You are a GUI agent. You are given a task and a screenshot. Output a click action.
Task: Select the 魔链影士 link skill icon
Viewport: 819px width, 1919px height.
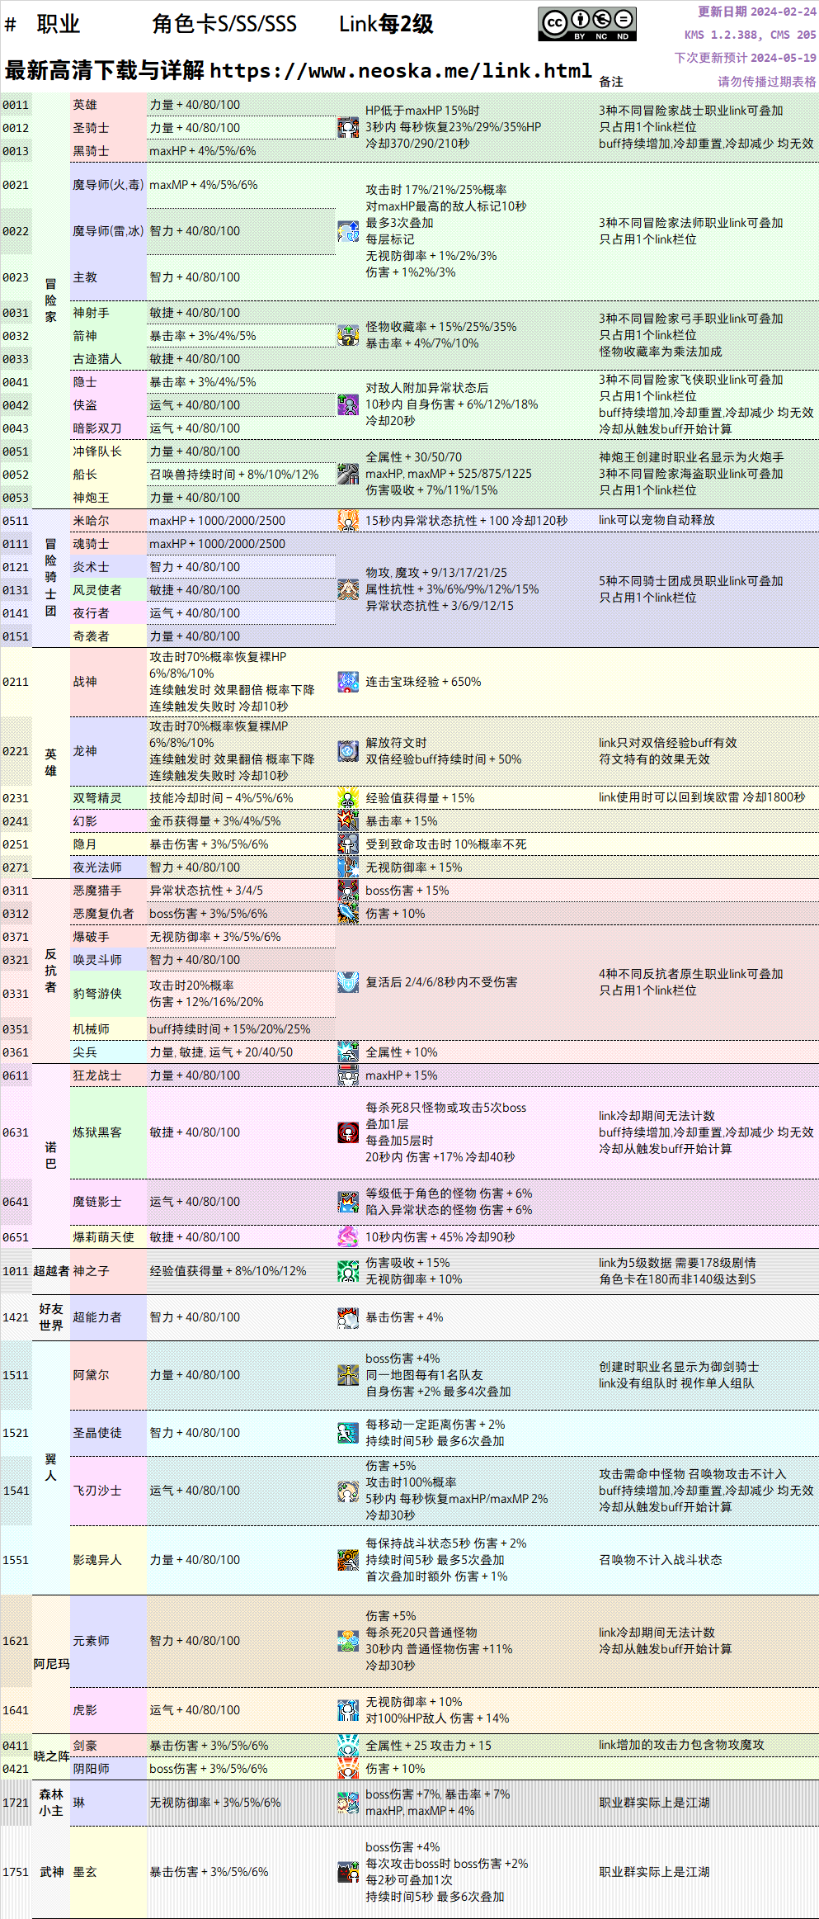(x=348, y=1202)
